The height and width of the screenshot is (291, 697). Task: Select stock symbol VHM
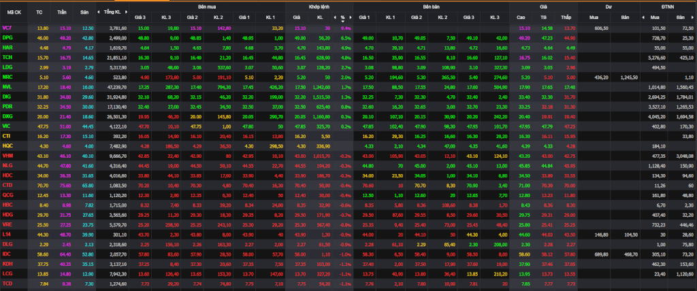[x=7, y=155]
